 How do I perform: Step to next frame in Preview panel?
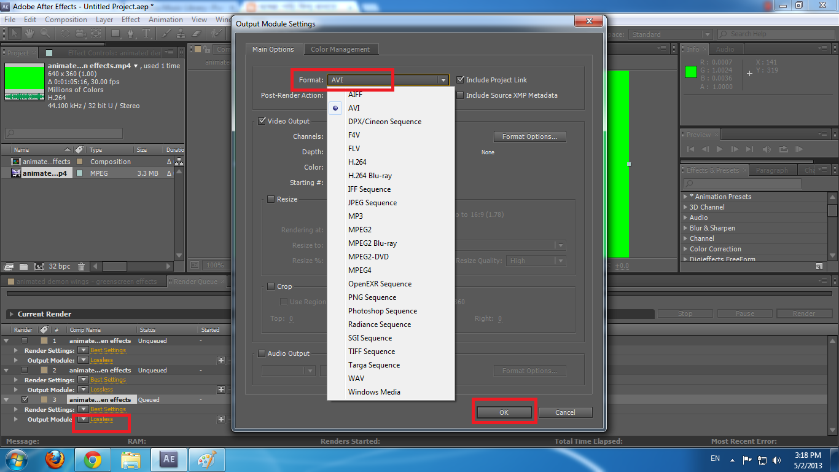[x=735, y=149]
